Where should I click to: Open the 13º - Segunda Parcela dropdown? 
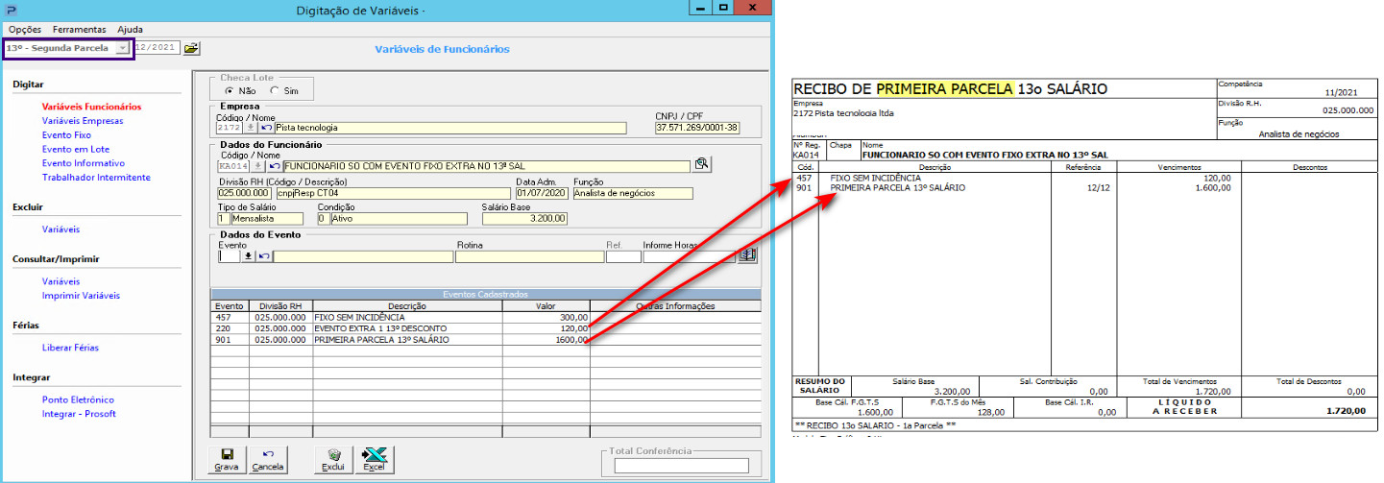(x=122, y=47)
